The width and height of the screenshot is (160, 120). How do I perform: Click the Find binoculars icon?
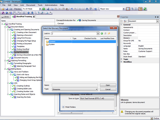click(87, 9)
